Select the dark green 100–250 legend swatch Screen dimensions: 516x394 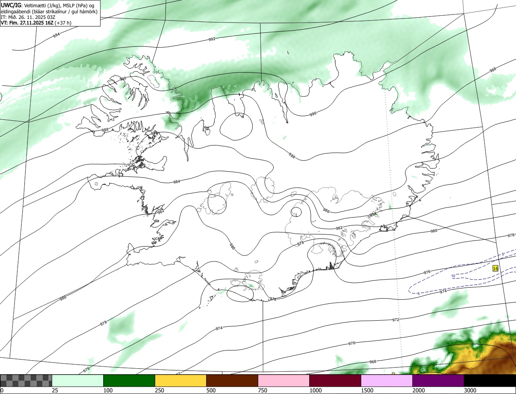click(129, 381)
